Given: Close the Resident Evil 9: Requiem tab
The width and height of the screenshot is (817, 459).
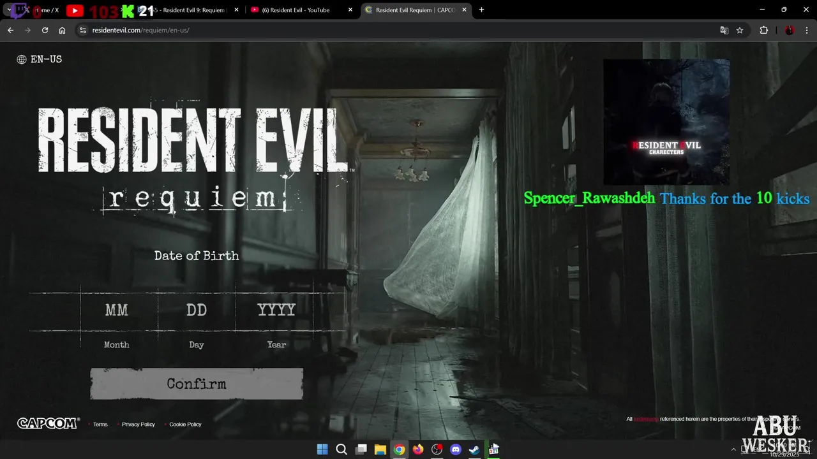Looking at the screenshot, I should click(x=236, y=10).
